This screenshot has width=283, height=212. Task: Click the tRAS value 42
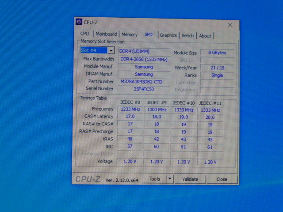(x=156, y=139)
